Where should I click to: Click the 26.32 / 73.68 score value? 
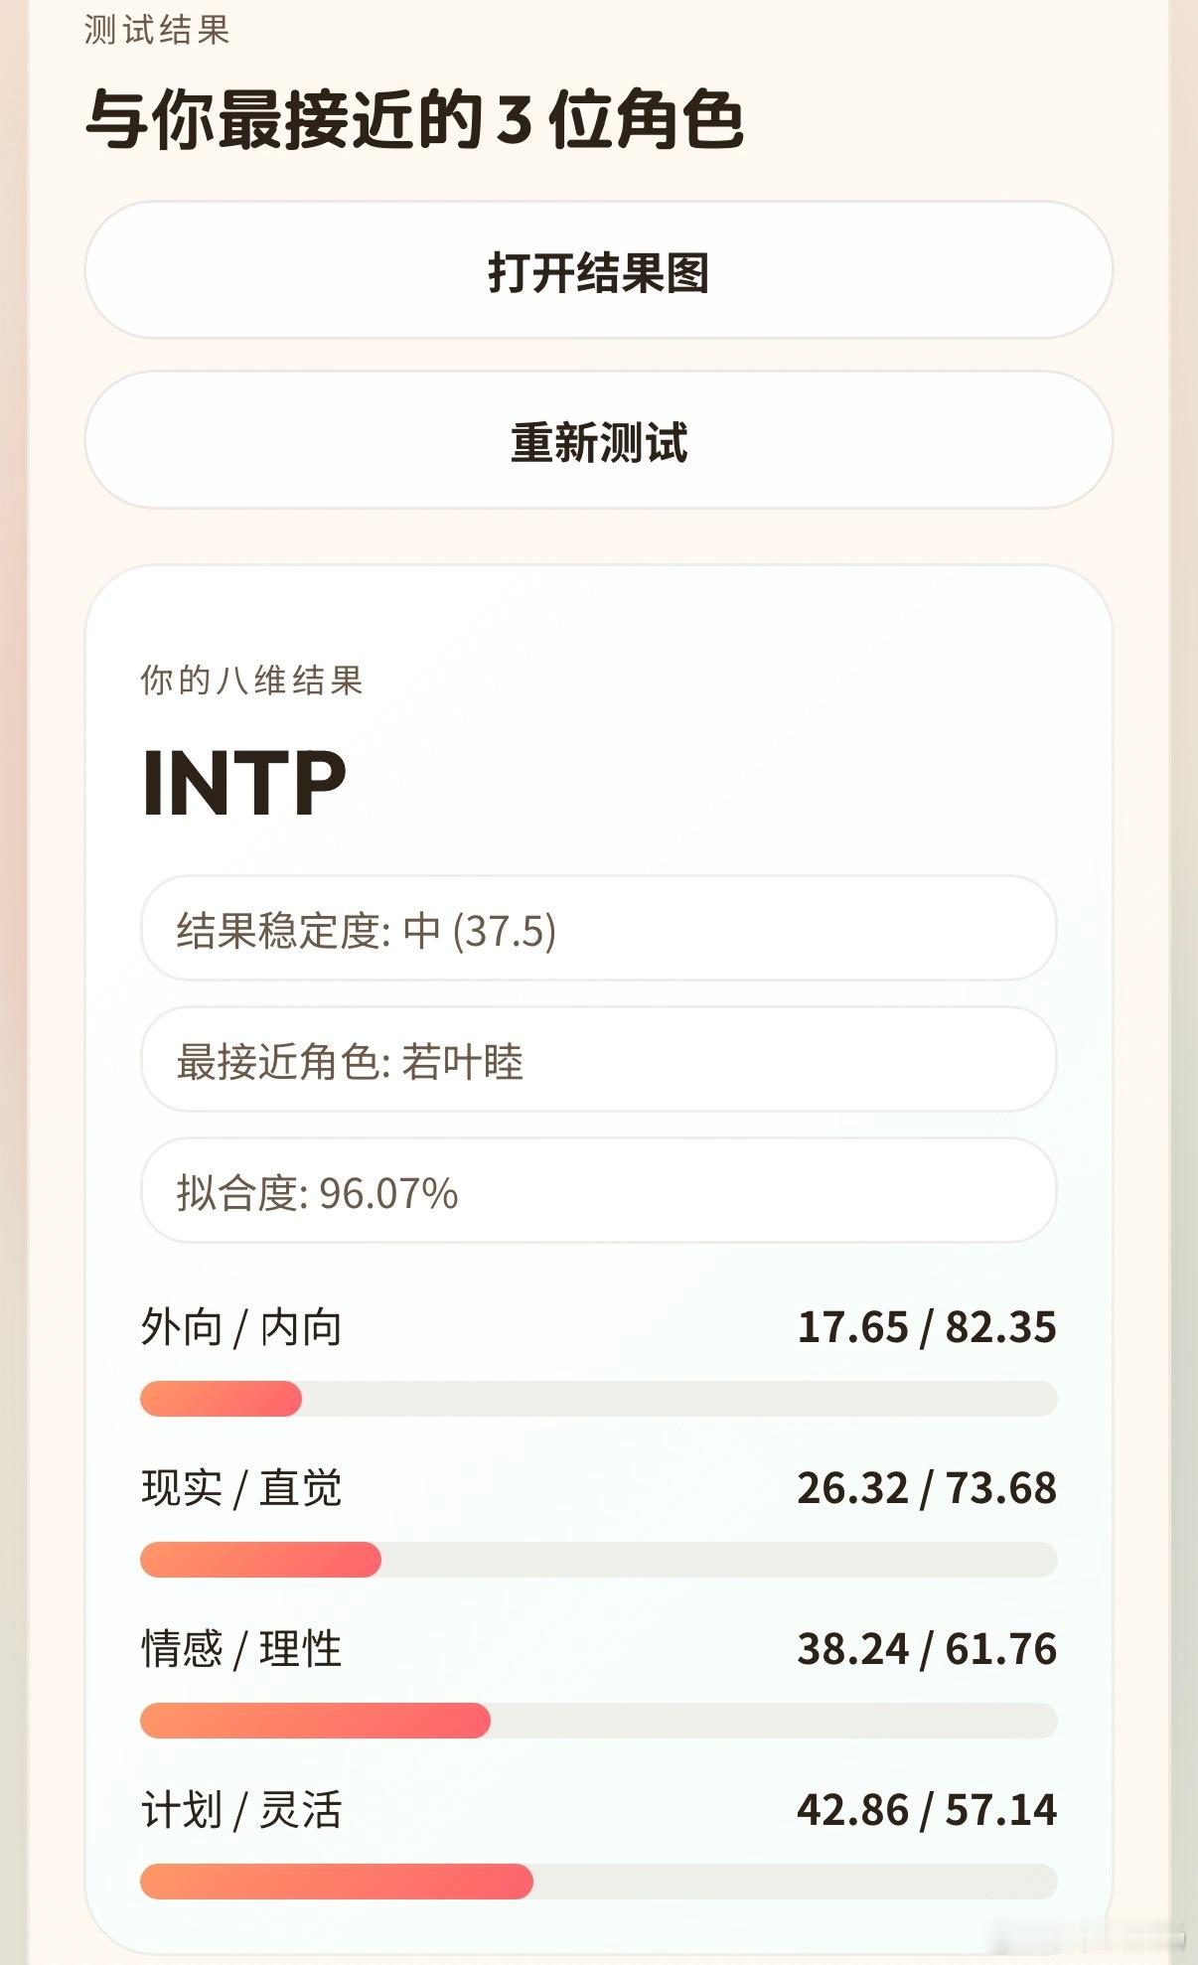tap(927, 1488)
